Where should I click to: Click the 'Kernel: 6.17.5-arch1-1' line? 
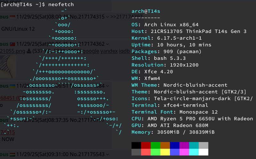pyautogui.click(x=167, y=38)
